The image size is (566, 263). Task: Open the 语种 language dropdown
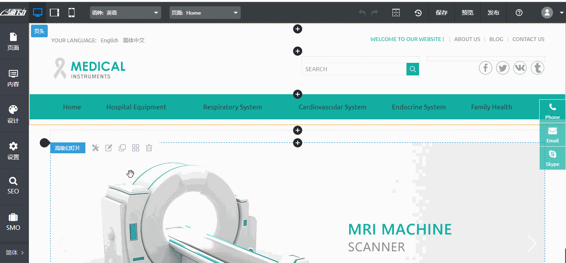[126, 13]
